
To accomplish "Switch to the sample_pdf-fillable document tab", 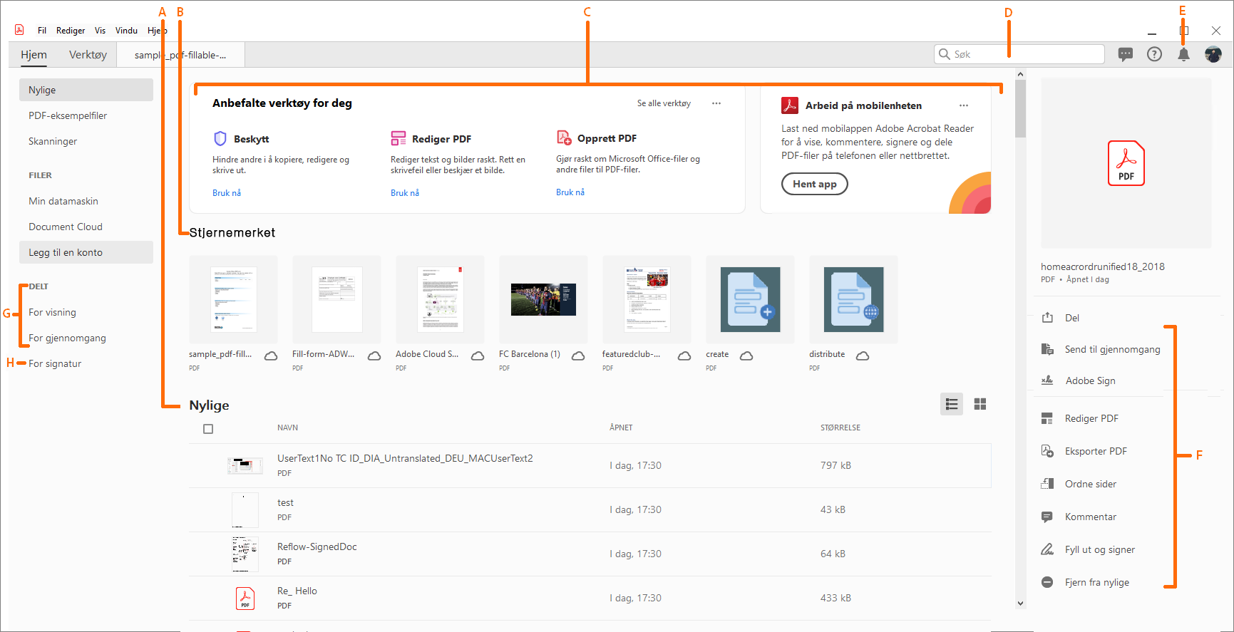I will tap(181, 55).
